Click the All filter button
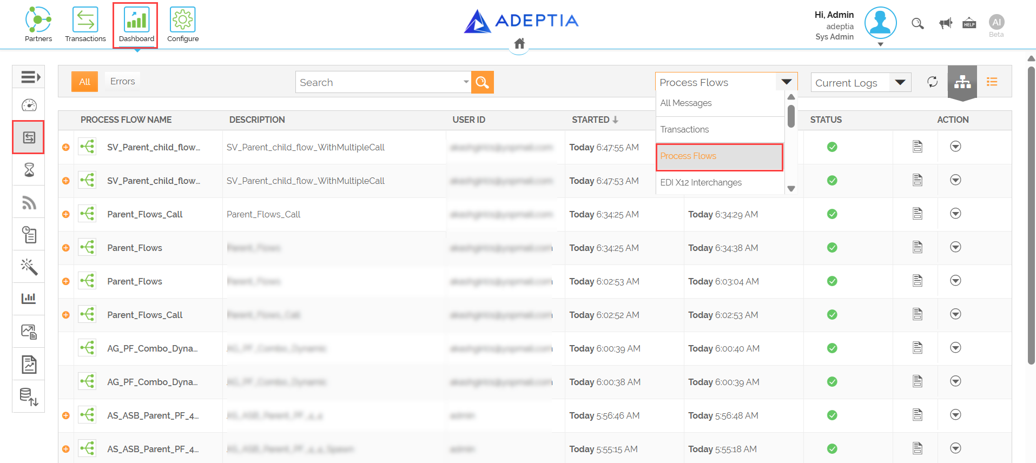 (x=84, y=82)
